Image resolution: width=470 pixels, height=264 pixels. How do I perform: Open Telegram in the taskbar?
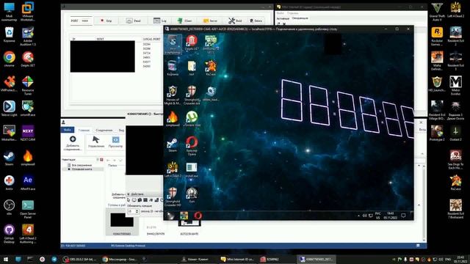pyautogui.click(x=54, y=259)
